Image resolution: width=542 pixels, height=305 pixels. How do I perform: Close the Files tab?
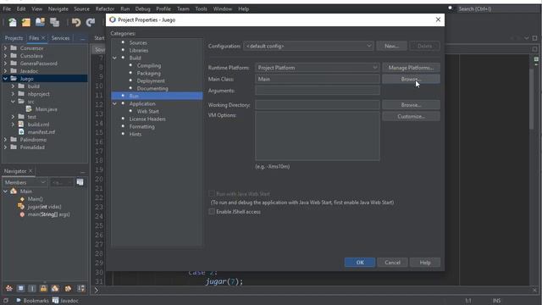(43, 37)
